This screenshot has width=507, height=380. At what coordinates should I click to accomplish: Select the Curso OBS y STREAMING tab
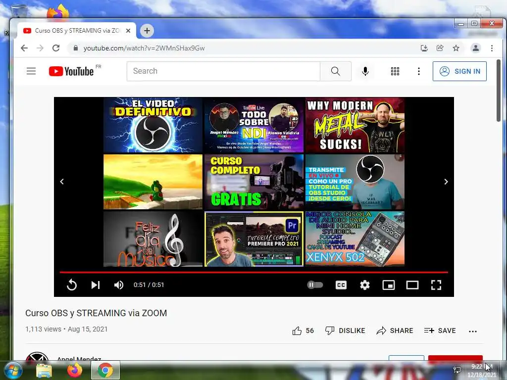77,31
